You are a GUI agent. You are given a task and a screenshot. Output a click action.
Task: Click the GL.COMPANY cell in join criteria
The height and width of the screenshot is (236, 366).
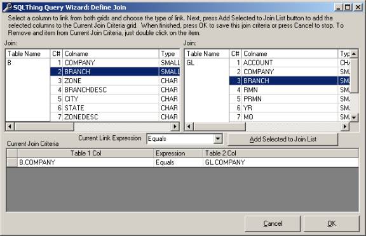point(281,162)
